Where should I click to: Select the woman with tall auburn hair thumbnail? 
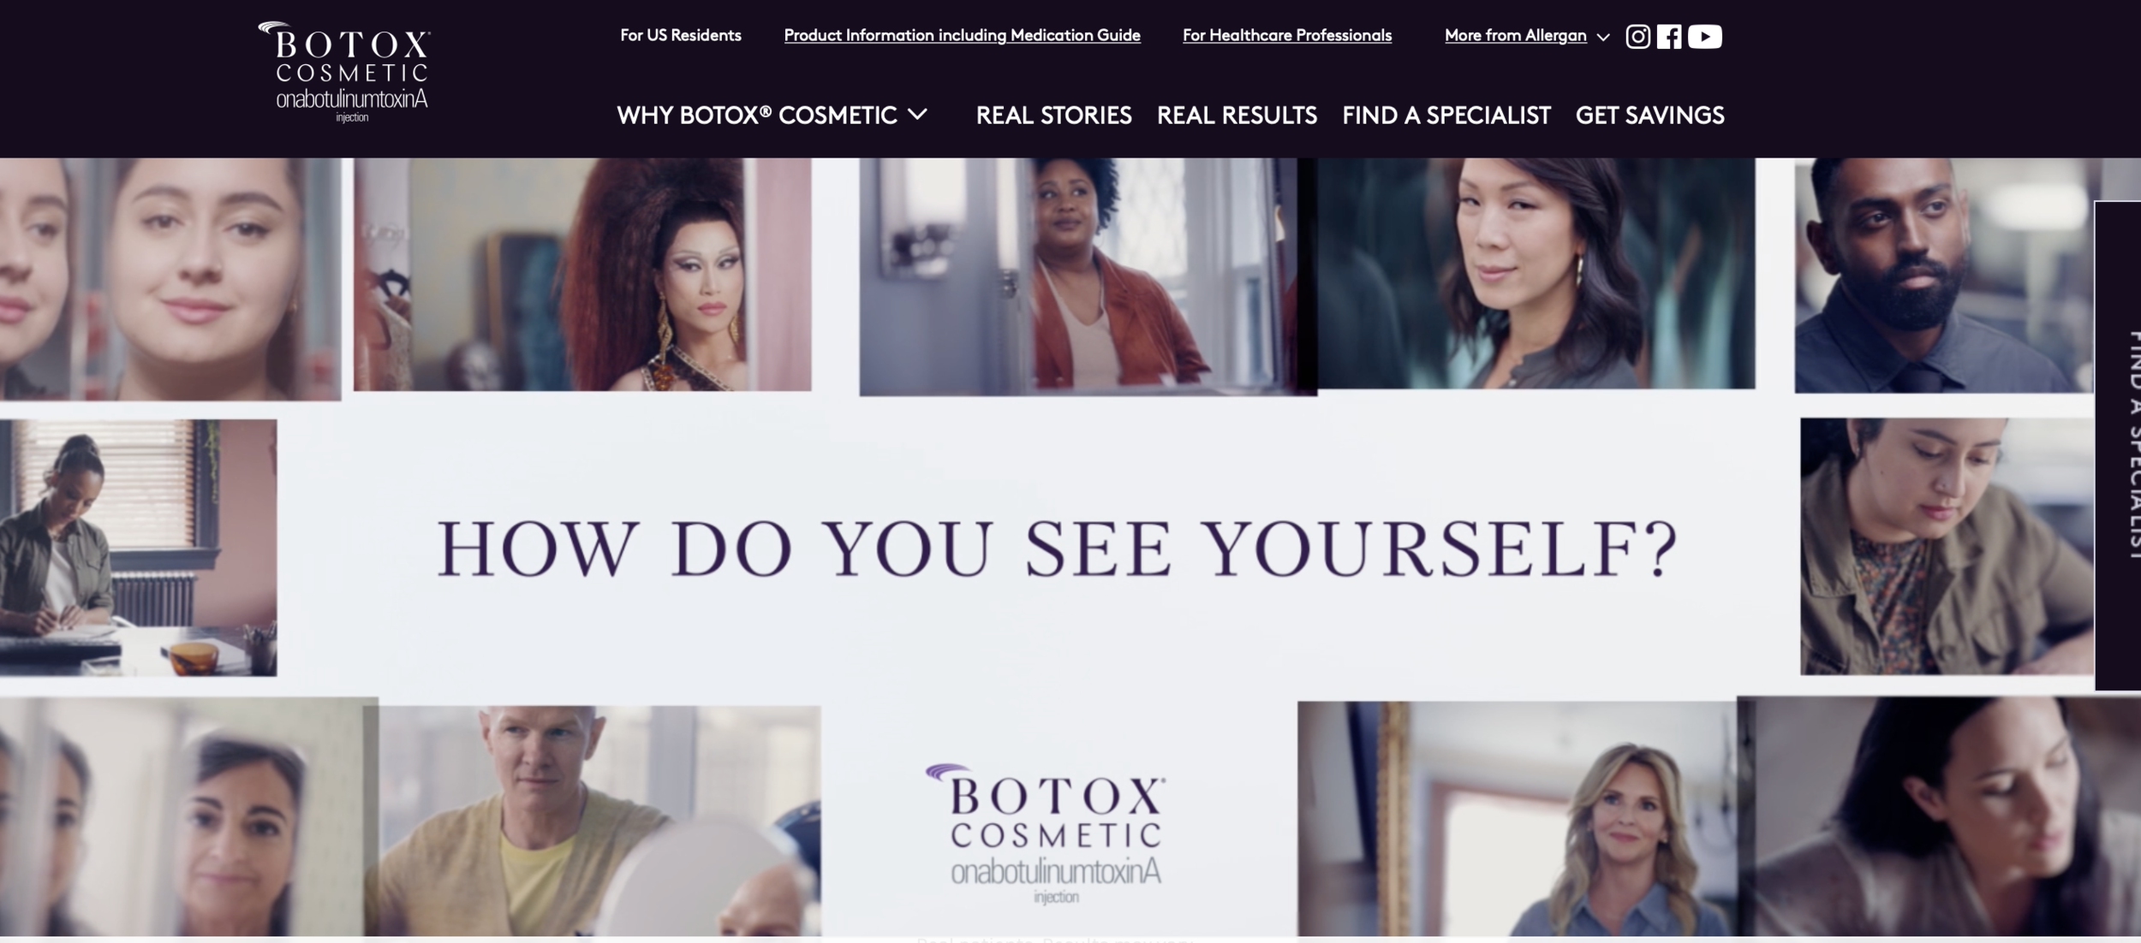point(582,275)
